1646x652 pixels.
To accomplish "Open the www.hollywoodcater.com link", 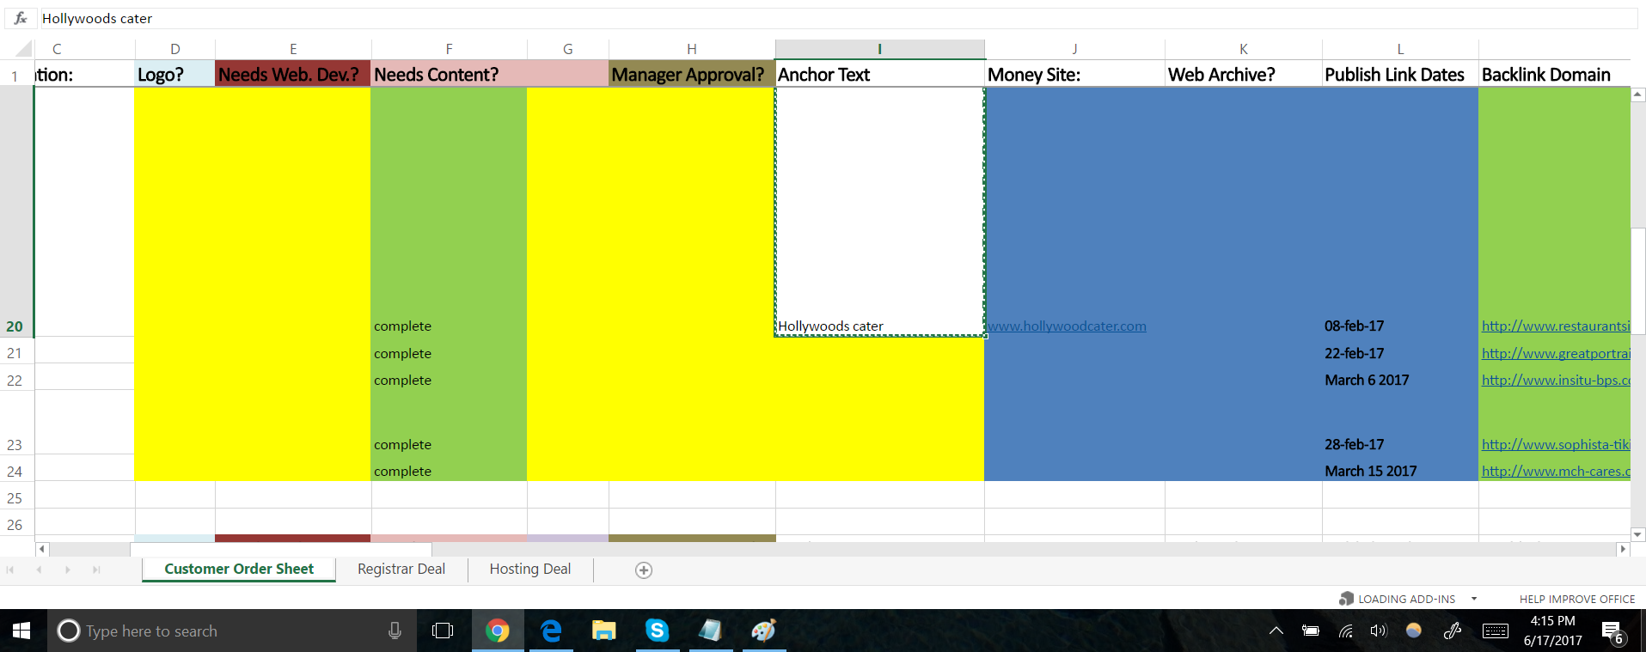I will (x=1066, y=326).
